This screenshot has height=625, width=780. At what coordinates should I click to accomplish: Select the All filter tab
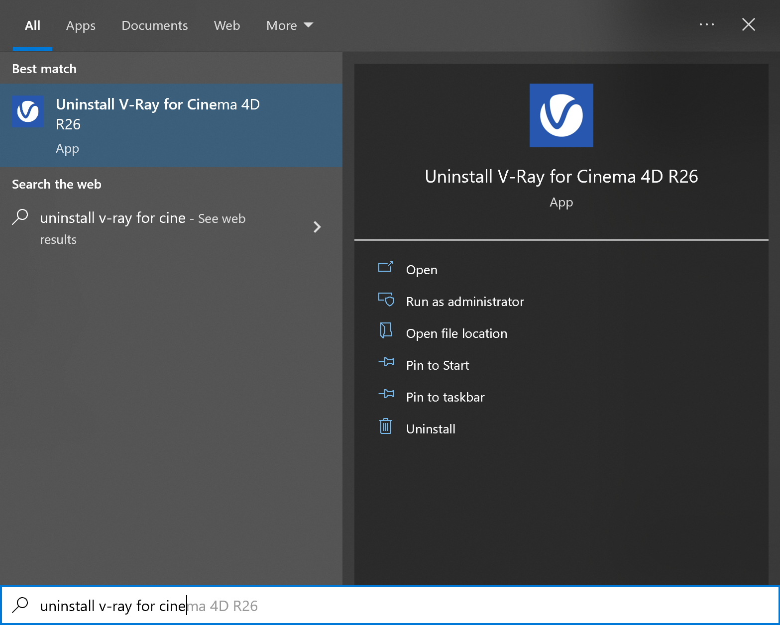point(32,25)
